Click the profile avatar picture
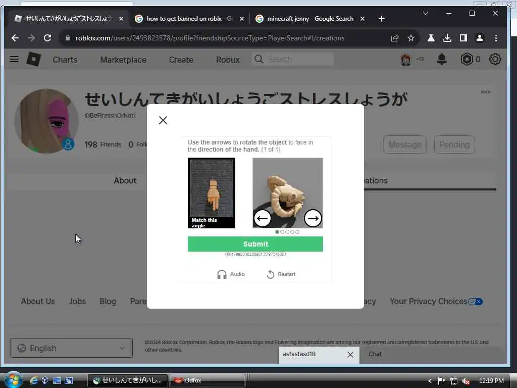 [x=46, y=121]
